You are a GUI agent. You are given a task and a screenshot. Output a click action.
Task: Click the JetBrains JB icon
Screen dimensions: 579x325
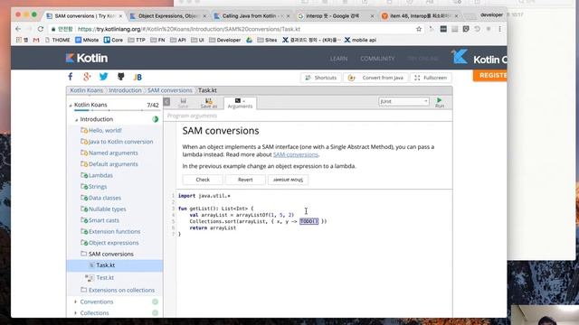pyautogui.click(x=138, y=77)
